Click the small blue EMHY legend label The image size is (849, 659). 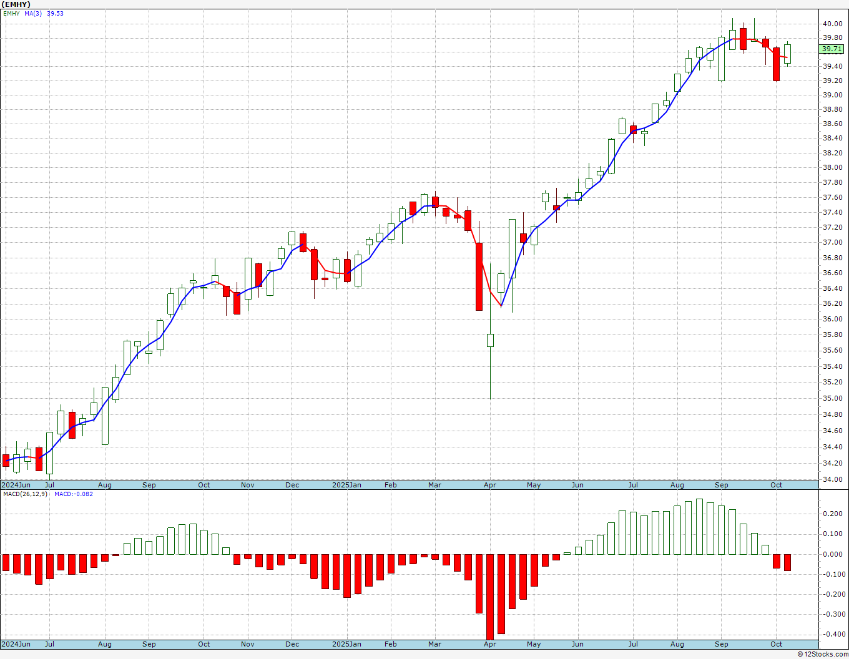pyautogui.click(x=11, y=13)
